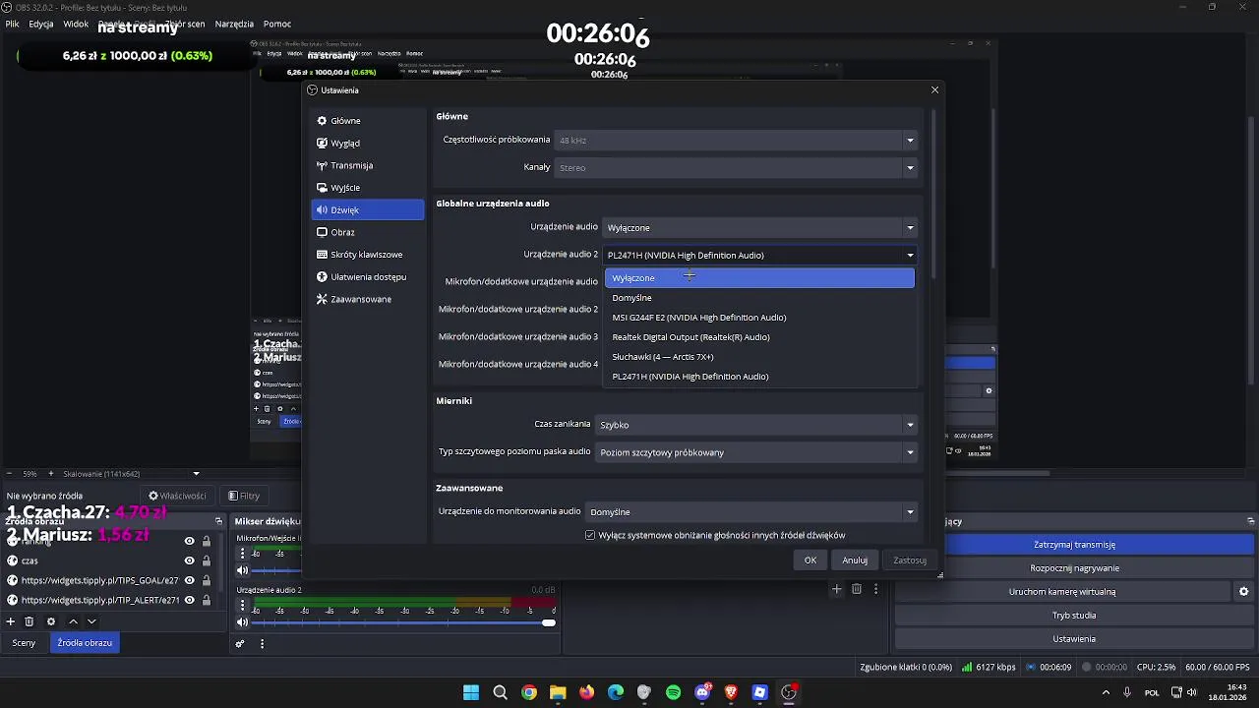Delete scene transition with trash icon

click(x=857, y=589)
